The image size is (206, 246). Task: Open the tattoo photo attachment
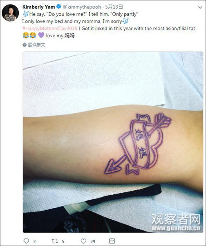[x=113, y=142]
